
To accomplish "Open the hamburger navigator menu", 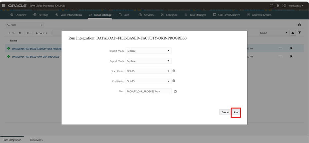I will [x=4, y=6].
